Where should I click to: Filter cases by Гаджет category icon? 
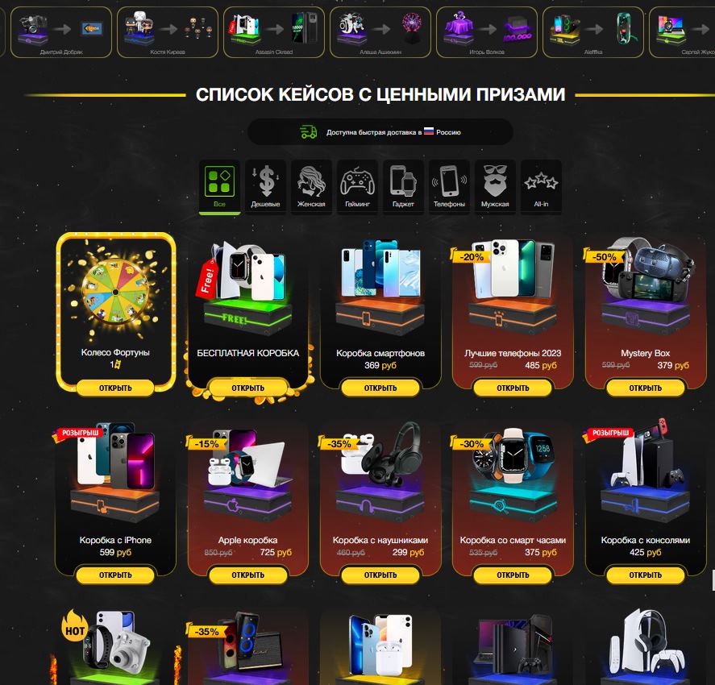(x=403, y=181)
